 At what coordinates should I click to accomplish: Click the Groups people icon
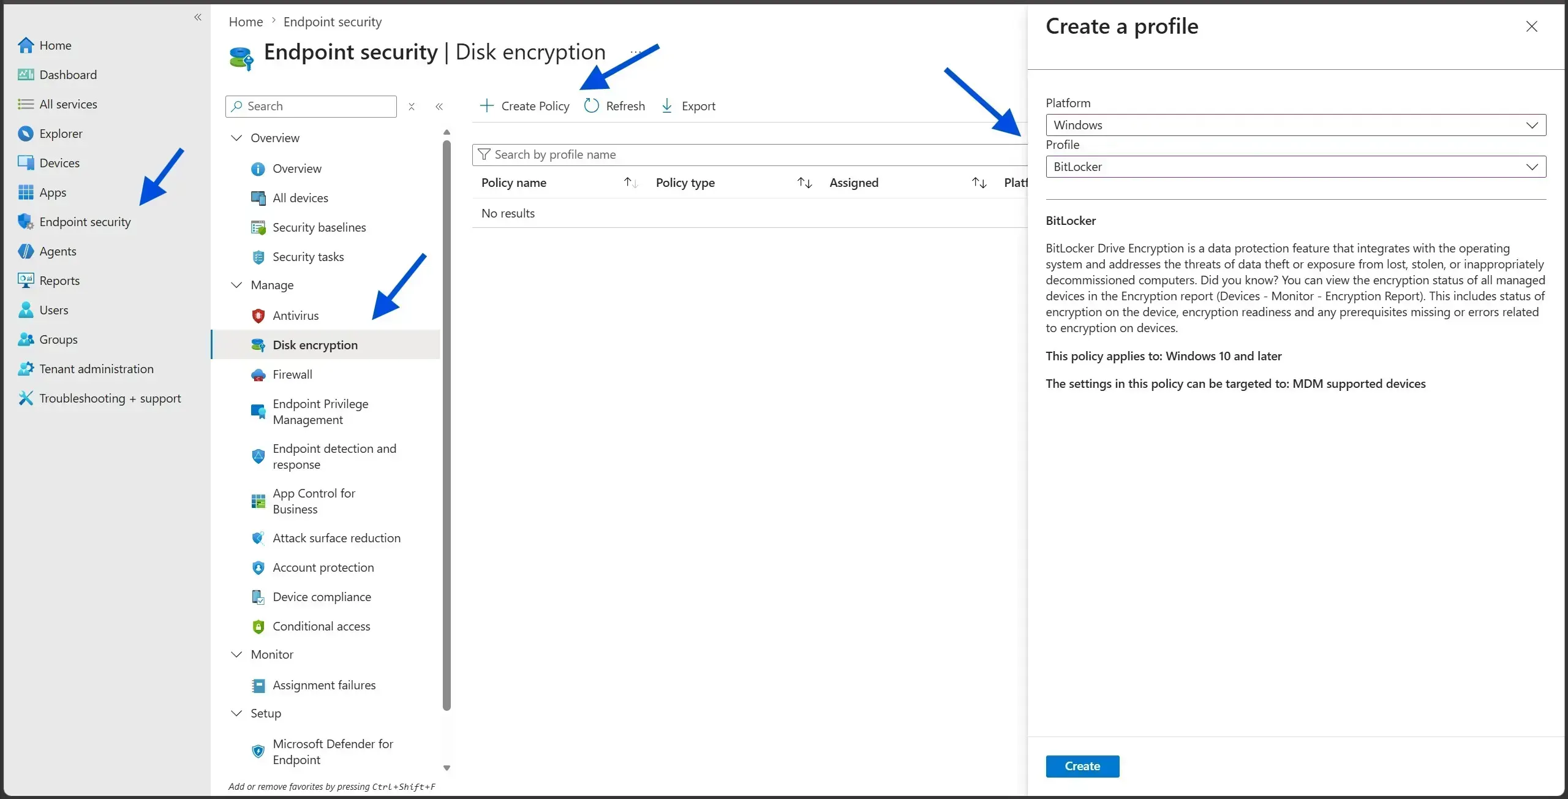[x=26, y=339]
